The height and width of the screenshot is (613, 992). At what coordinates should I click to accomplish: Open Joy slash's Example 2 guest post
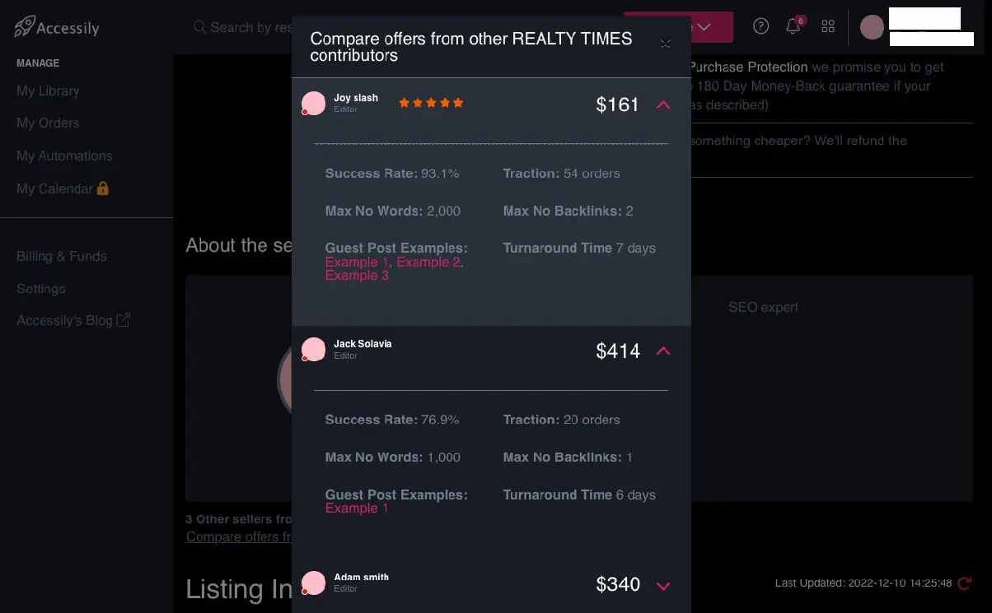[x=428, y=262]
